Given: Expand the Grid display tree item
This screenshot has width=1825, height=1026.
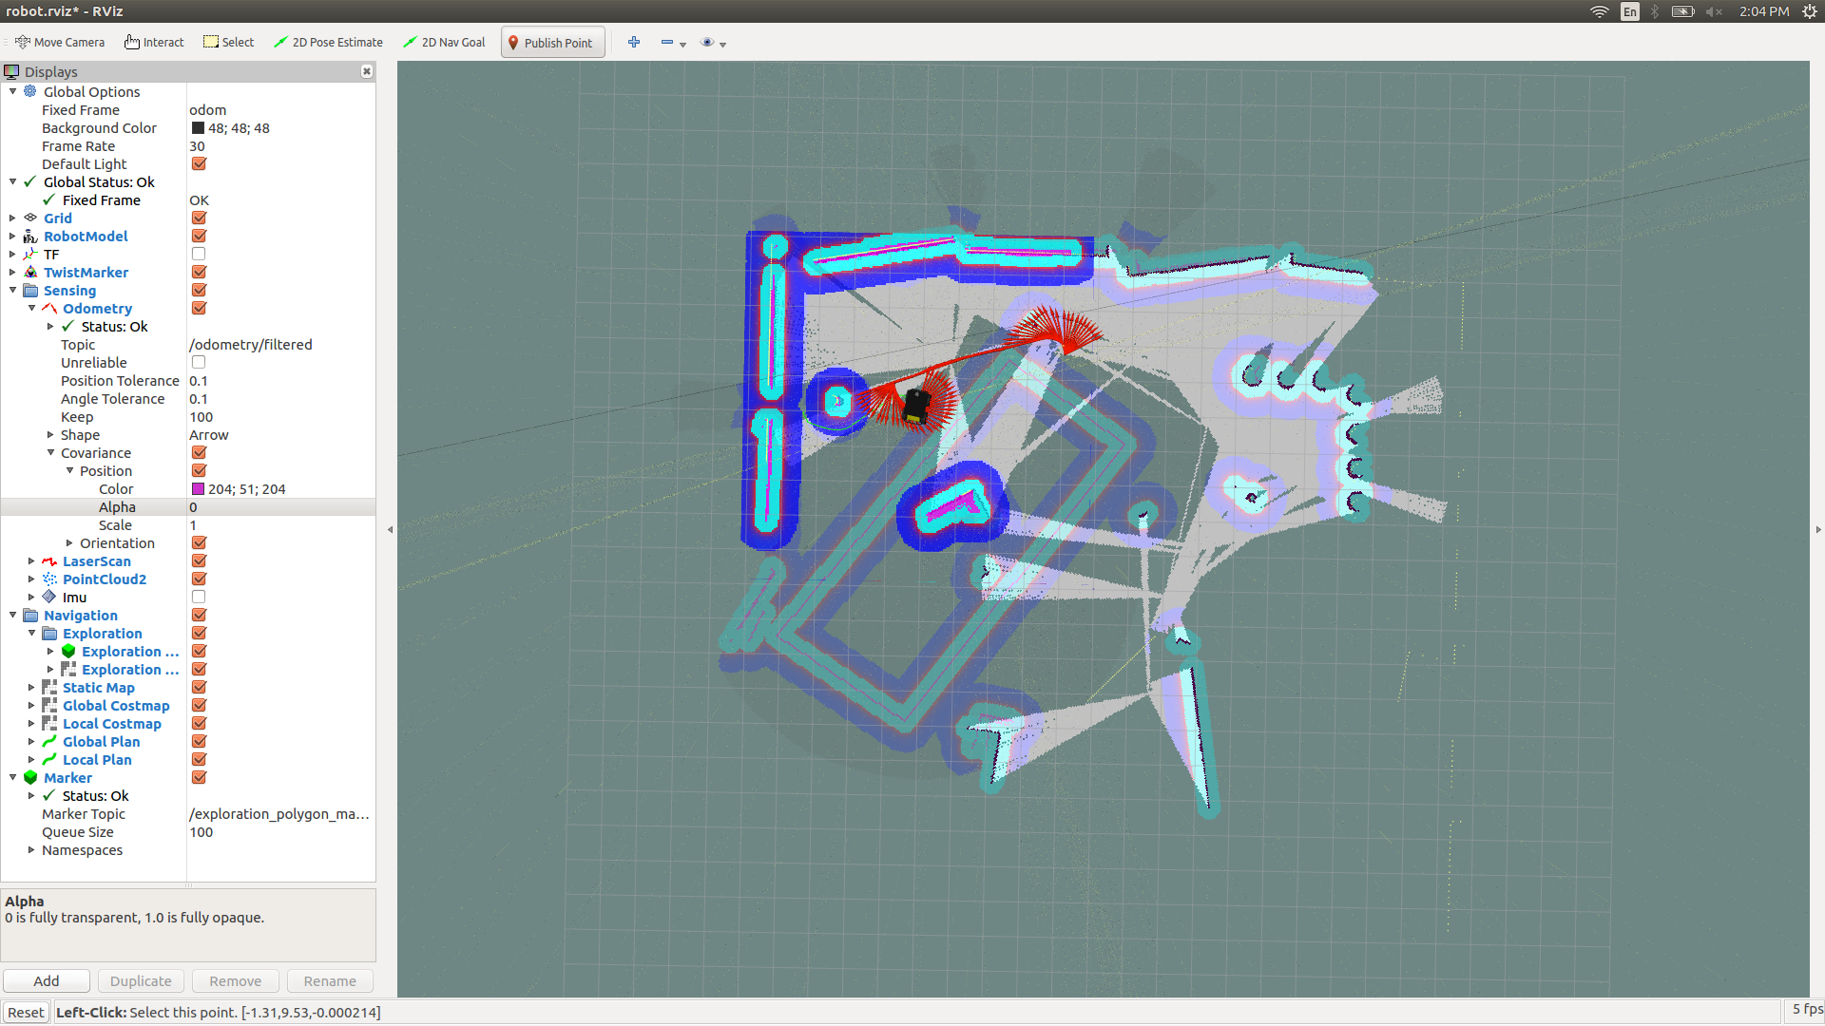Looking at the screenshot, I should 12,218.
